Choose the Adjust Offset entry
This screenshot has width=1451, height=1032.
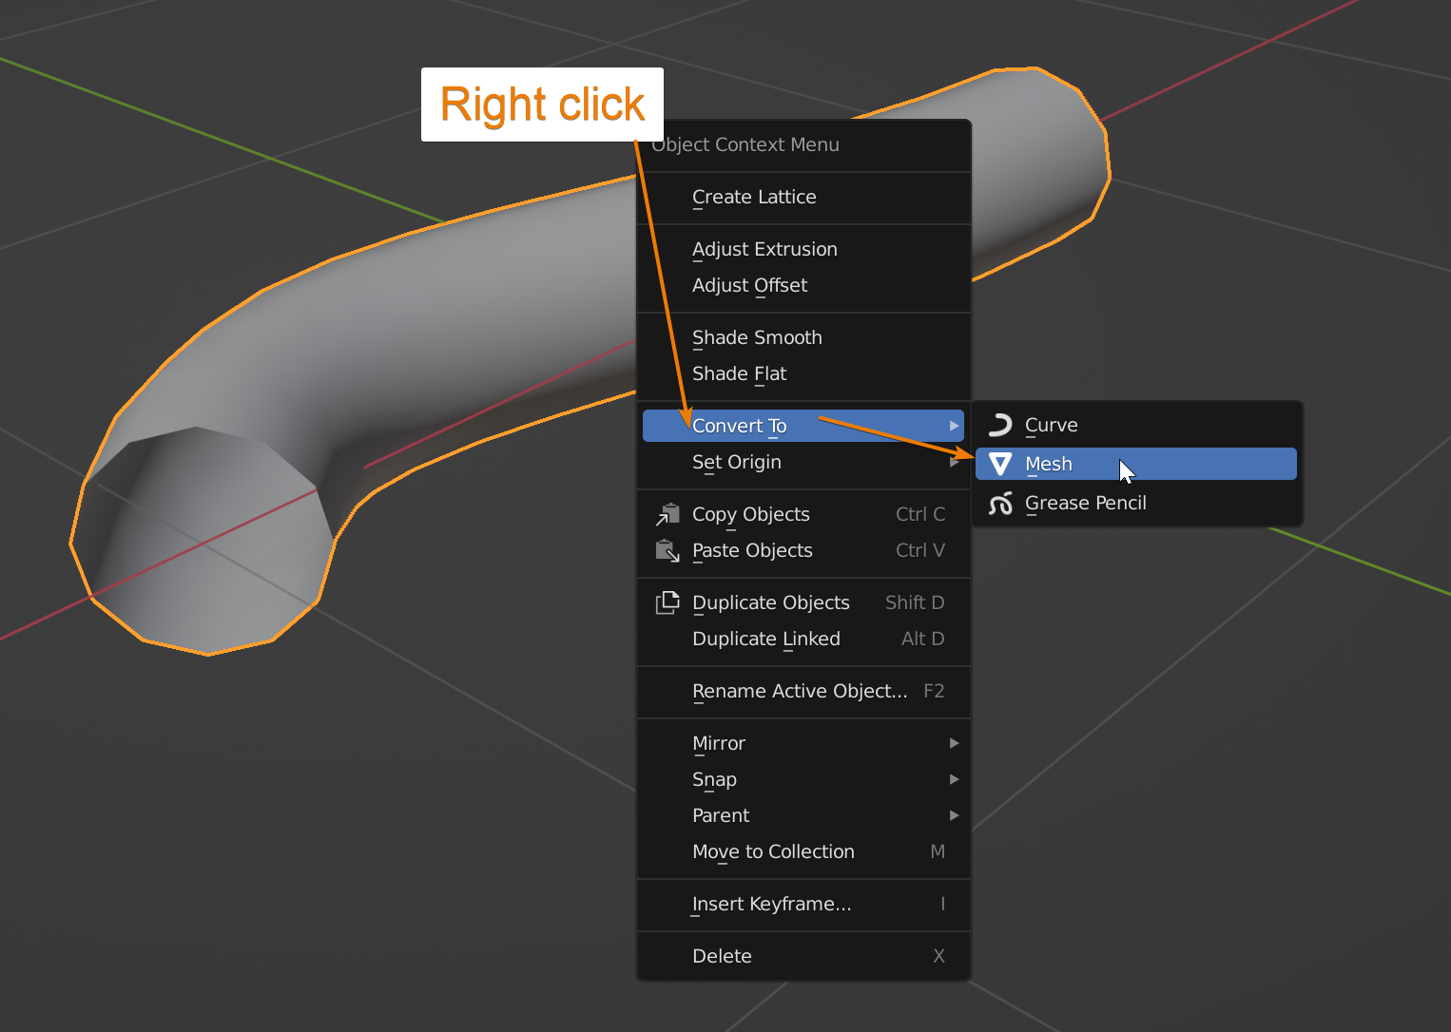[x=749, y=285]
